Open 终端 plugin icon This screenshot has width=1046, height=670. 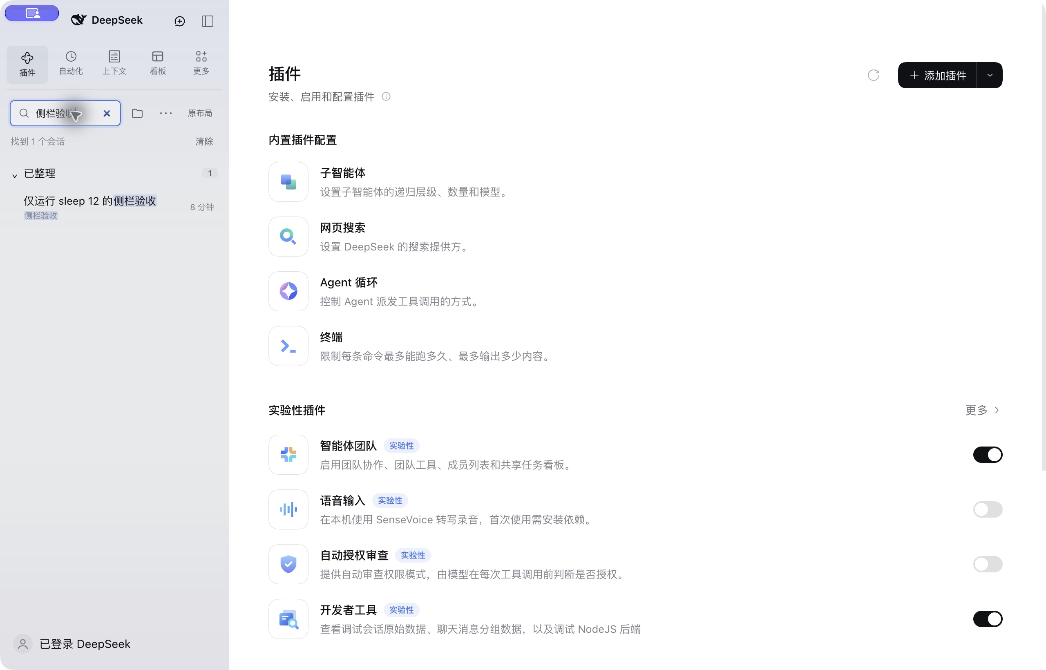pos(288,346)
